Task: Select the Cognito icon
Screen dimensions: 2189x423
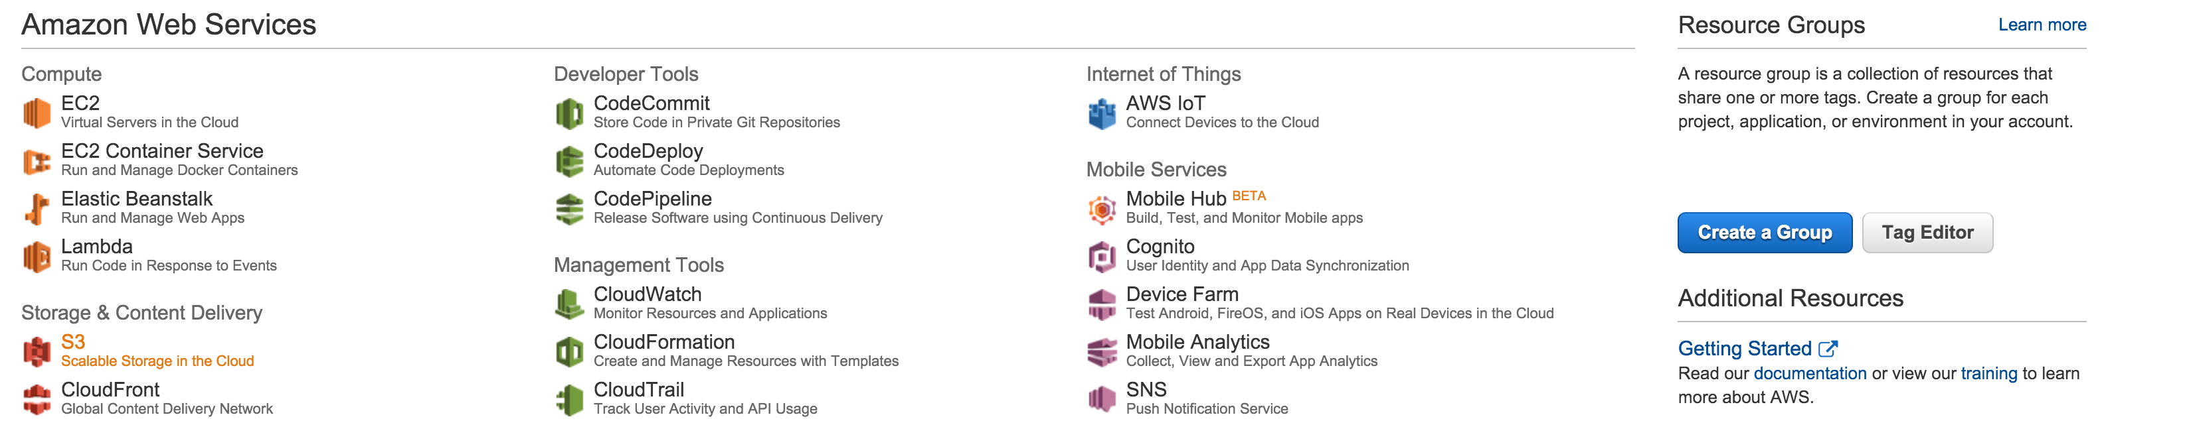Action: tap(1101, 256)
